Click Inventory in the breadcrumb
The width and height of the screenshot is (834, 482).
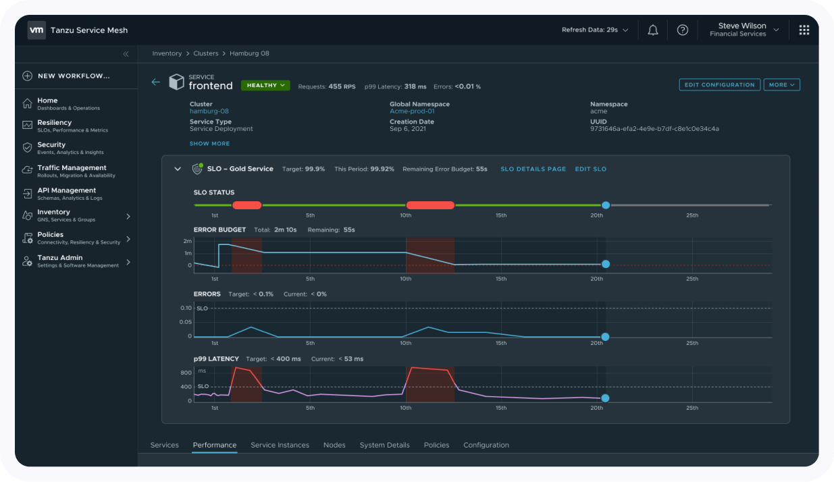point(167,53)
